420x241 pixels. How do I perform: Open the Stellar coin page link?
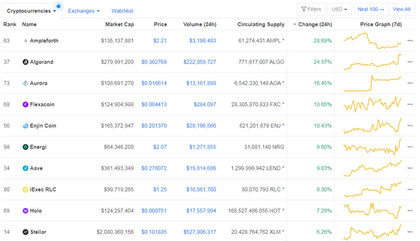(x=38, y=232)
